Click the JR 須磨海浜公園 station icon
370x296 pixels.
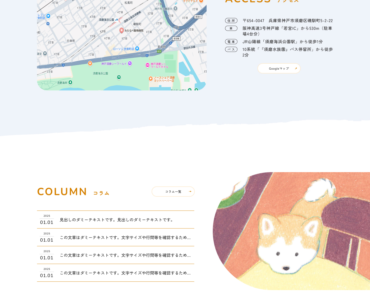(x=117, y=20)
